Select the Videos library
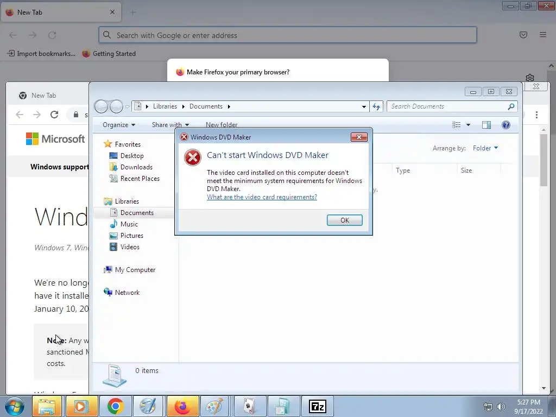Image resolution: width=556 pixels, height=417 pixels. coord(130,247)
